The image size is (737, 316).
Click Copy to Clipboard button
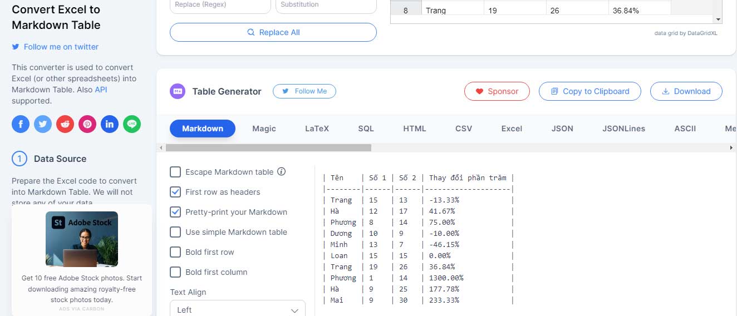pyautogui.click(x=590, y=91)
